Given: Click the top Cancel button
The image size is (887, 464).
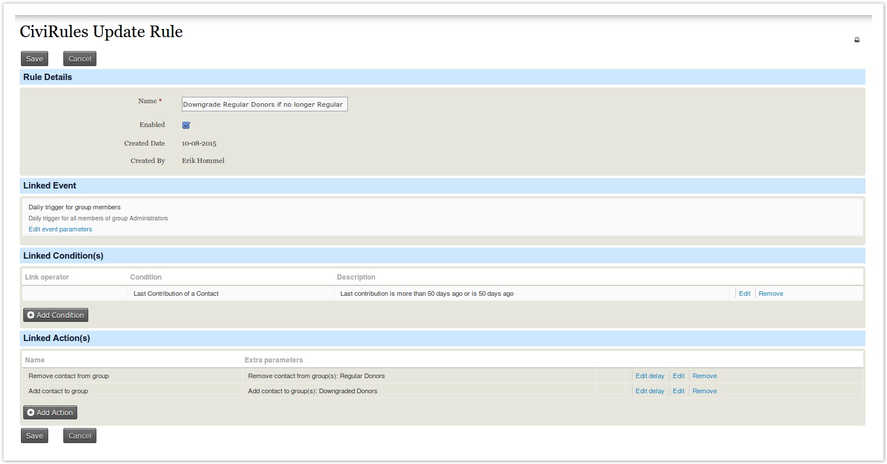Looking at the screenshot, I should point(80,59).
